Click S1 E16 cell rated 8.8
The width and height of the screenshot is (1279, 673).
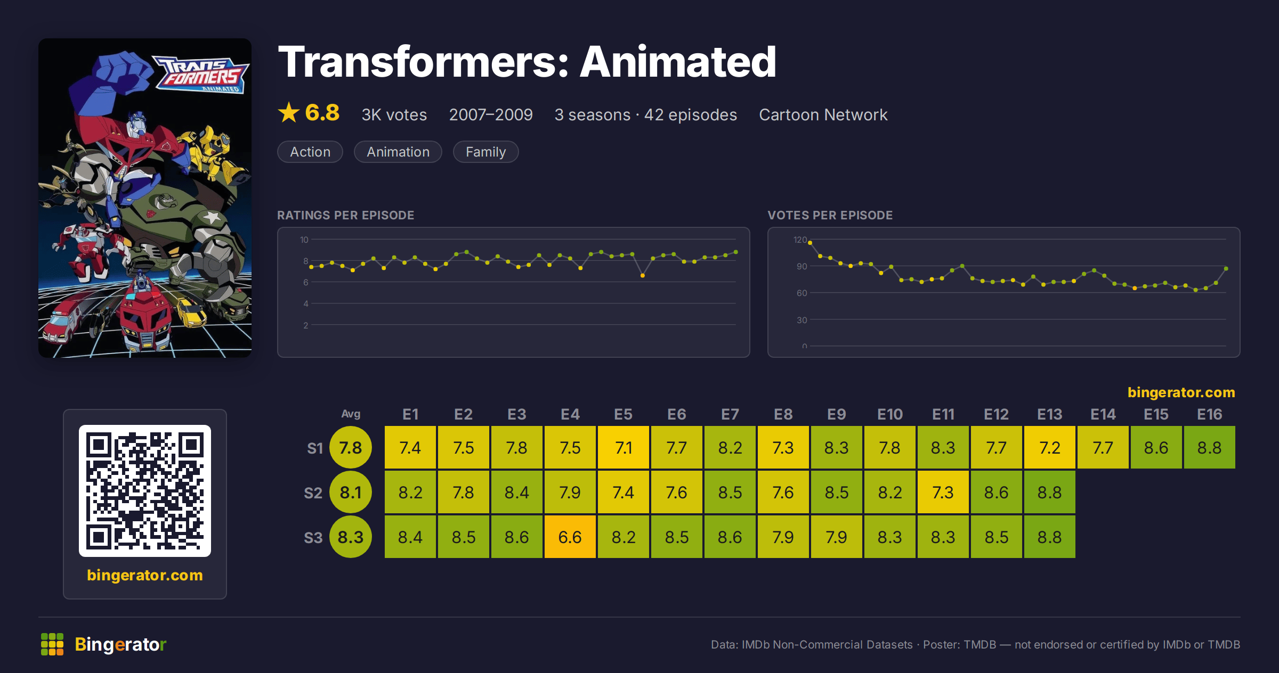coord(1210,447)
